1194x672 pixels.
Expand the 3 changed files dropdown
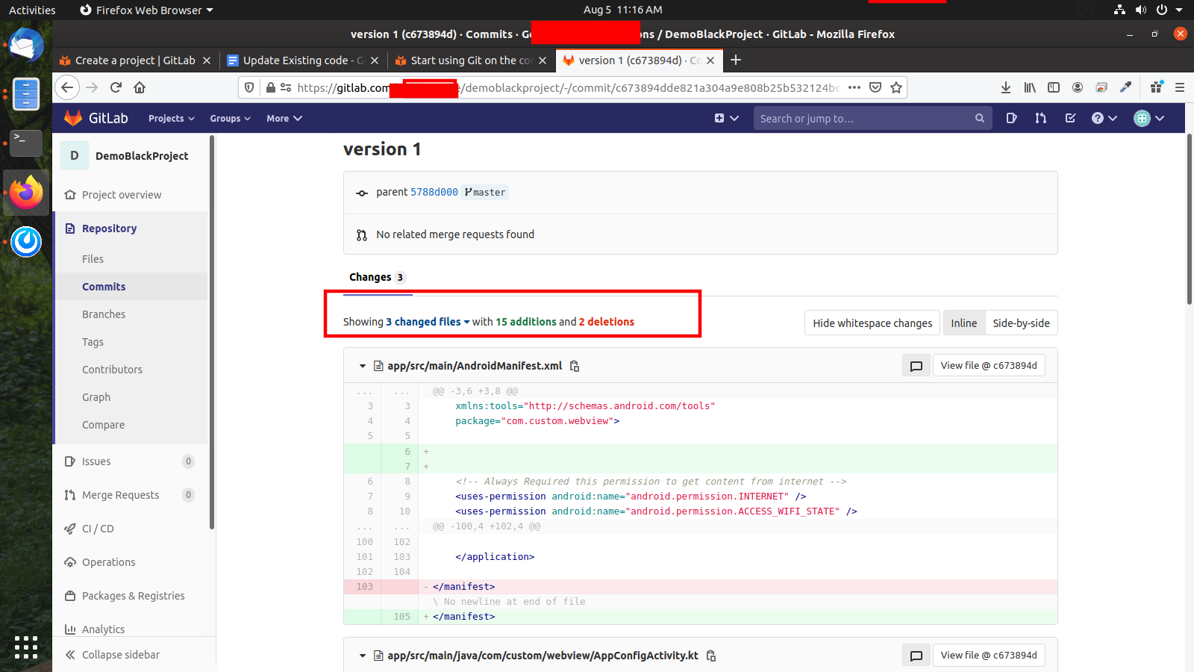(x=428, y=322)
